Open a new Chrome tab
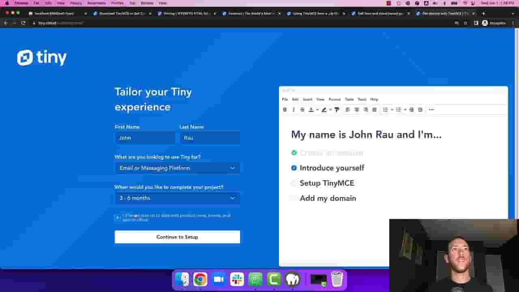The image size is (519, 292). click(483, 13)
